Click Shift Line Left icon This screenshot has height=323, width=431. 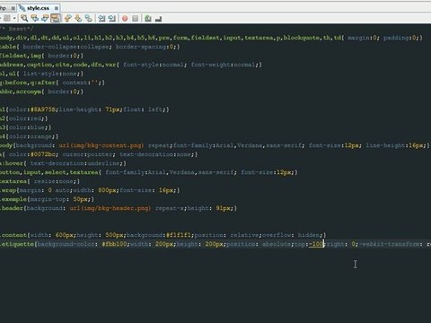pyautogui.click(x=101, y=19)
